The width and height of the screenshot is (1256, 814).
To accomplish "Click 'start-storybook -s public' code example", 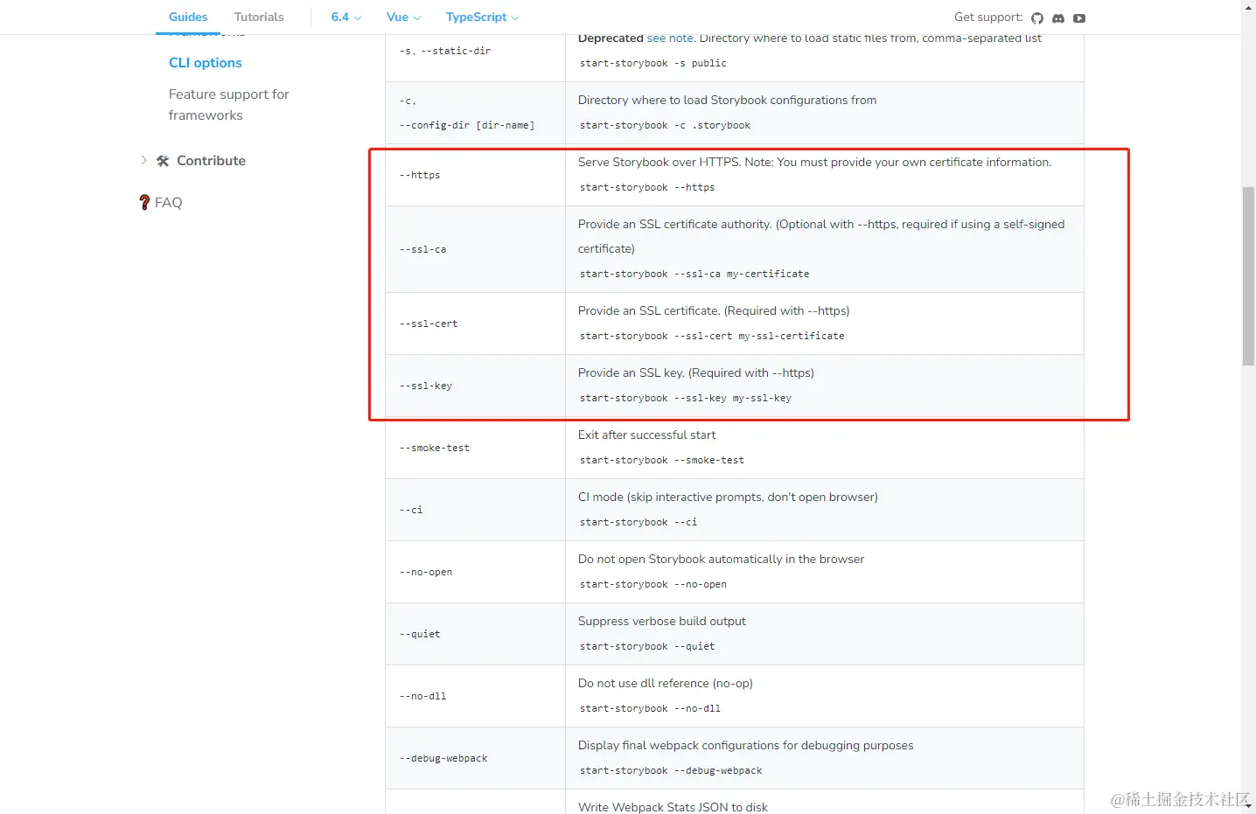I will [x=653, y=63].
